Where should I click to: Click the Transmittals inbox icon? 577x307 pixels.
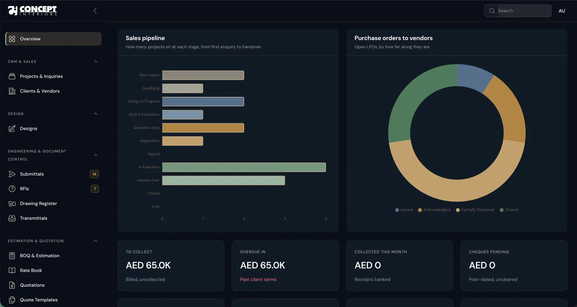coord(12,218)
